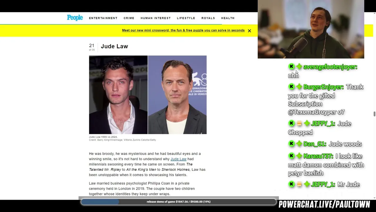Click the burger badge on 'Jude Chopped' message
Screen dimensions: 376x212
(299, 123)
